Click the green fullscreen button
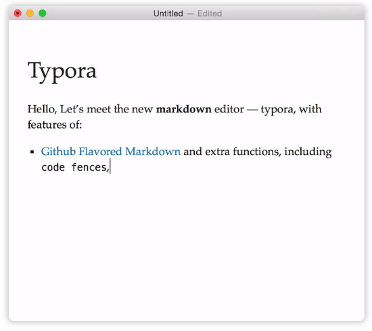 [x=43, y=14]
